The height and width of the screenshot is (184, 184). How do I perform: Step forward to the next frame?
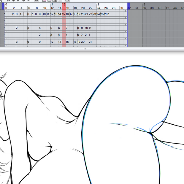[24, 1]
